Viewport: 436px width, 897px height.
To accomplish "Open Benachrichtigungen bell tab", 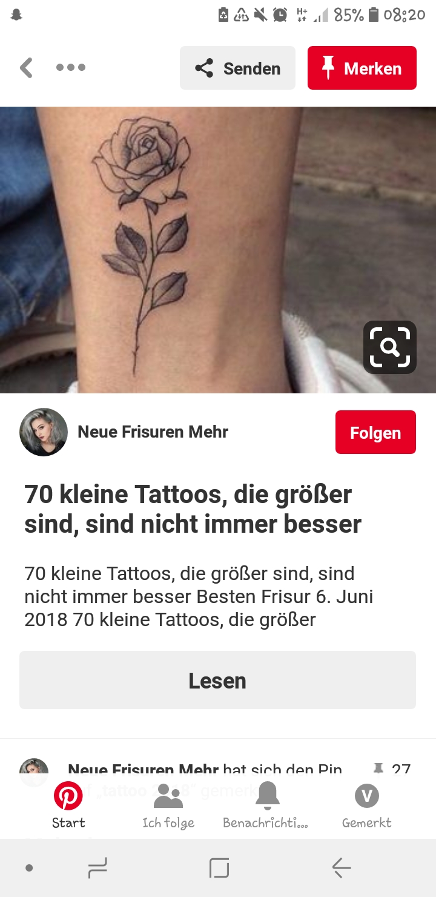I will (x=266, y=805).
